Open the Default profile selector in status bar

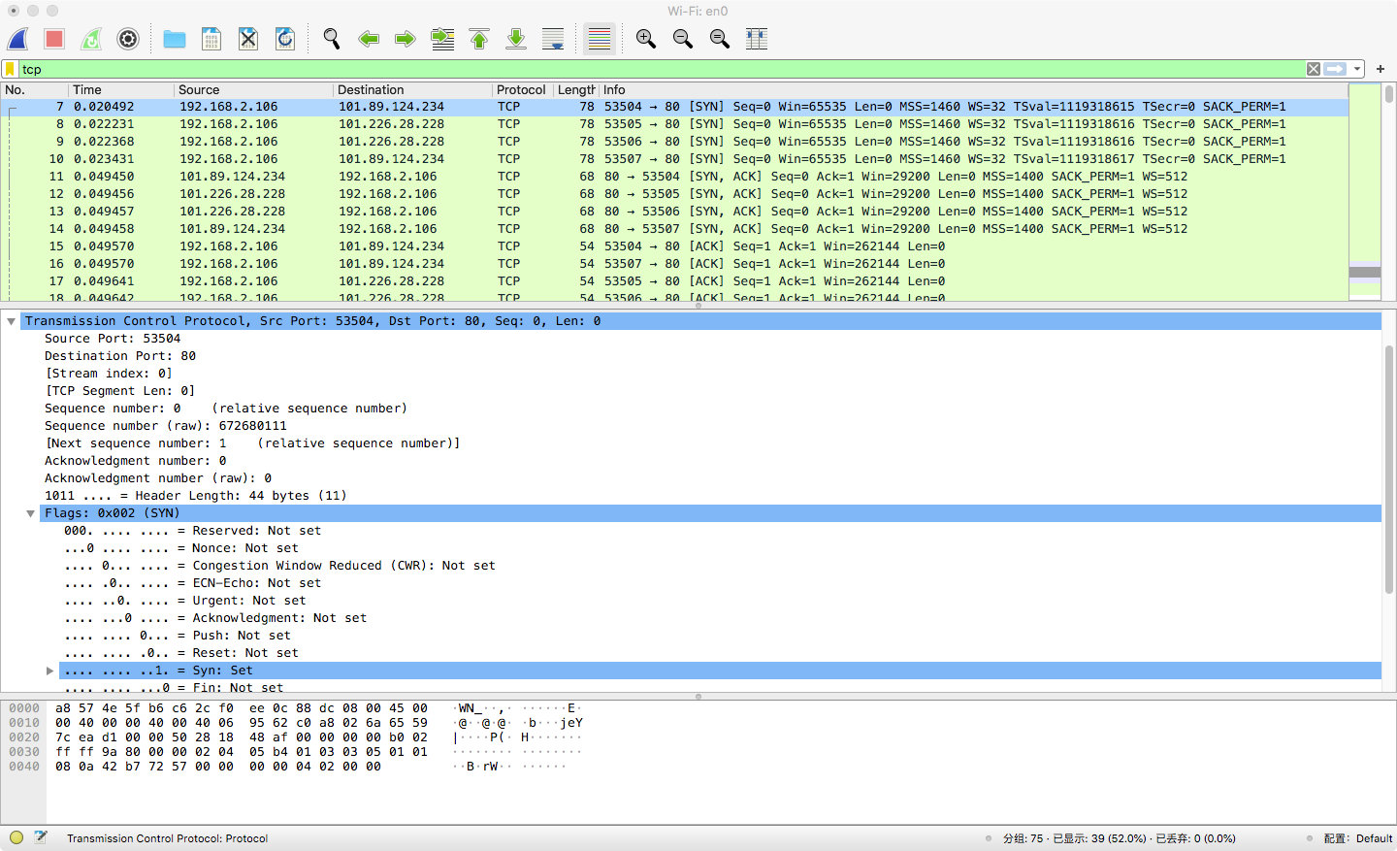coord(1358,838)
